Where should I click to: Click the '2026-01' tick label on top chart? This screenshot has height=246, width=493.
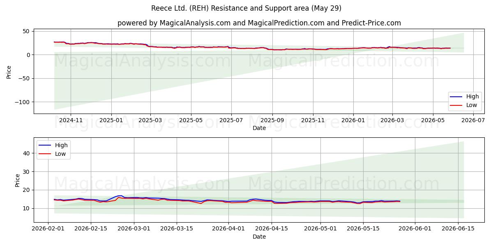click(353, 120)
